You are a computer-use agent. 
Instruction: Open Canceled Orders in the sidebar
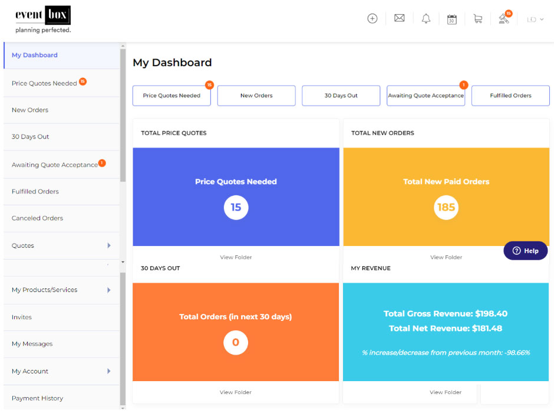tap(37, 218)
